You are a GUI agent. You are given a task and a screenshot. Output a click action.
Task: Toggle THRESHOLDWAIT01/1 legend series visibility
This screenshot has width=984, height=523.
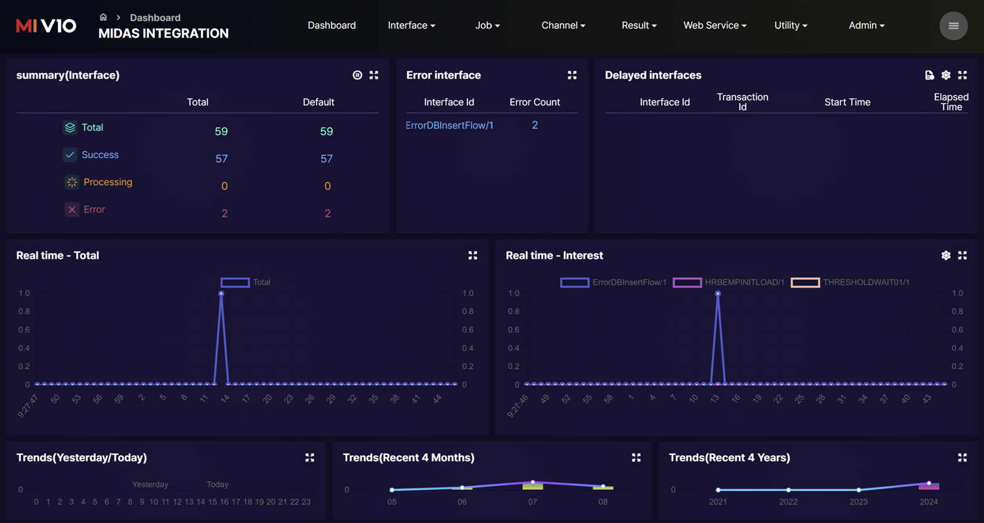pos(805,282)
